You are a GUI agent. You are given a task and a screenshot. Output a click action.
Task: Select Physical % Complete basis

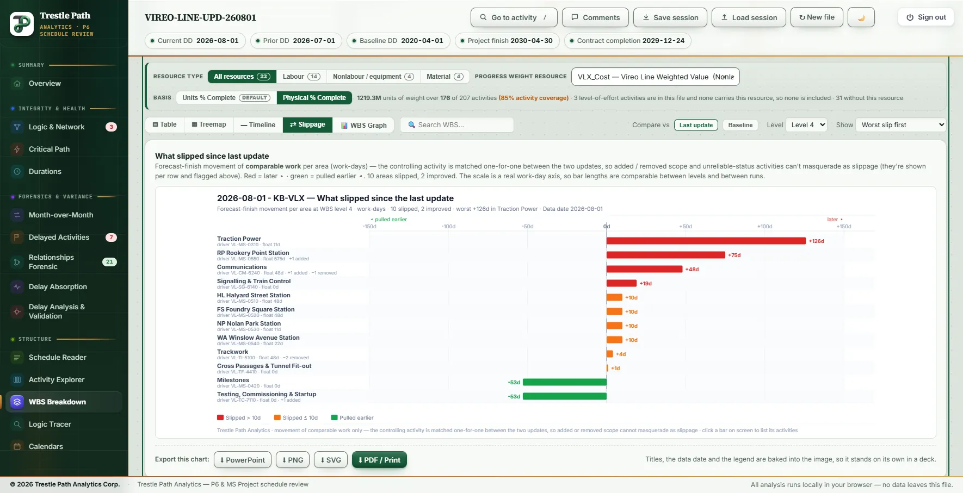tap(314, 98)
